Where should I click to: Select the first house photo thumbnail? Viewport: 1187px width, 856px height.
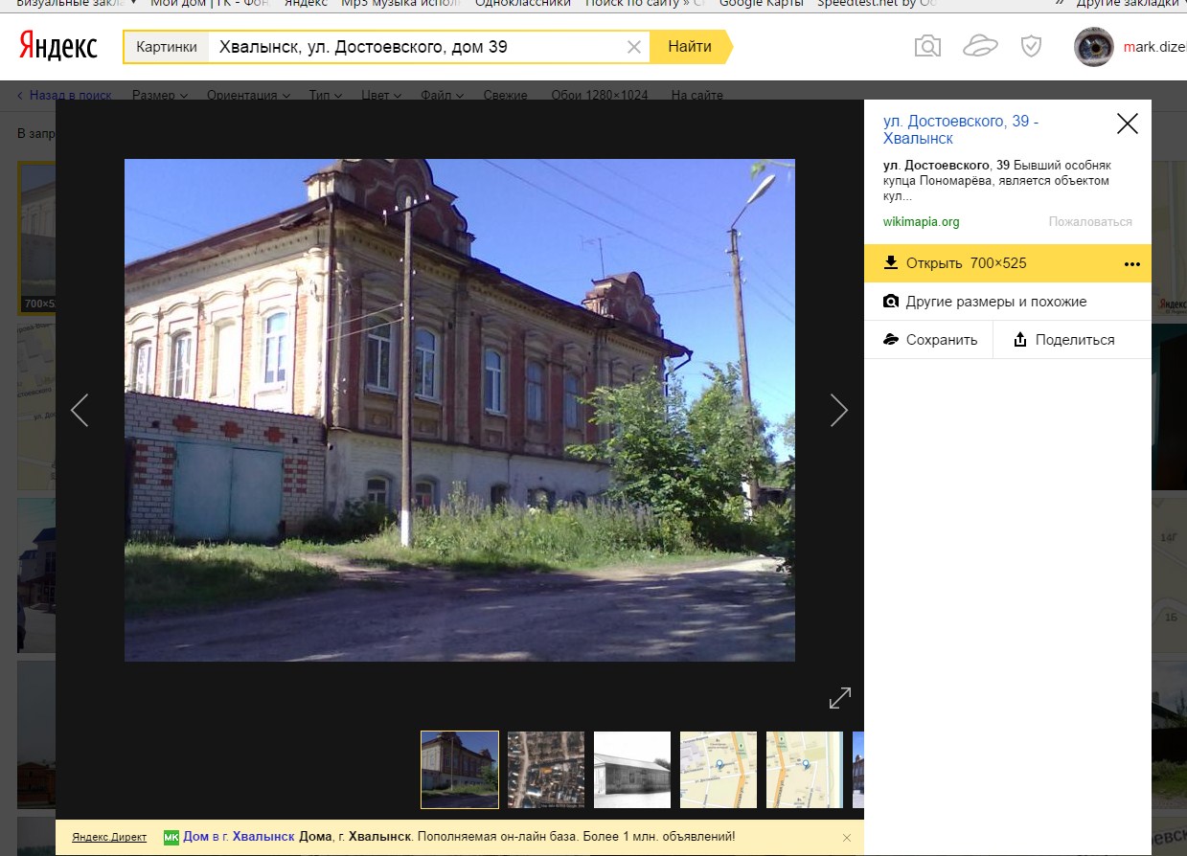pyautogui.click(x=460, y=770)
